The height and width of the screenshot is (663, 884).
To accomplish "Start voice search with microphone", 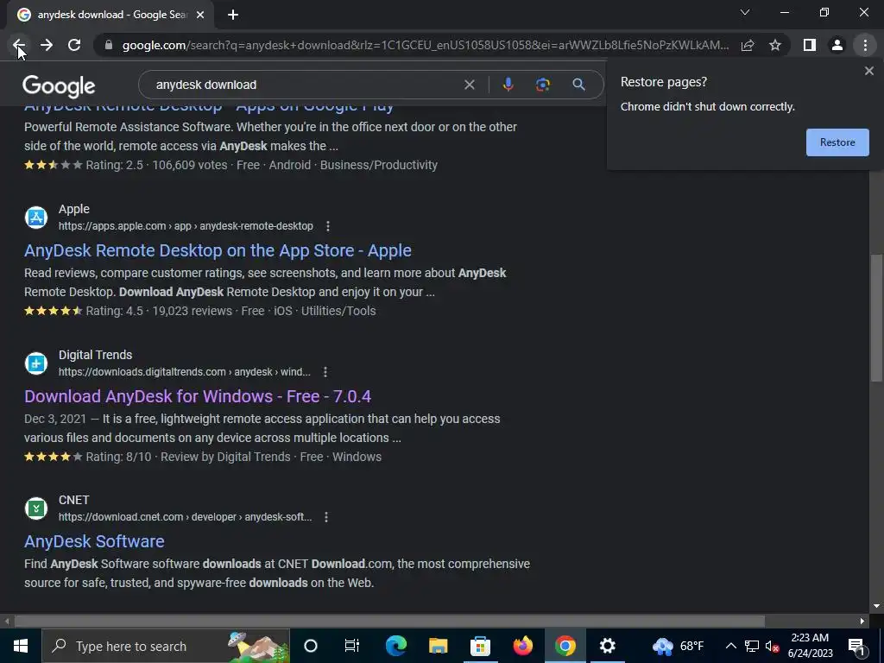I will tap(508, 85).
